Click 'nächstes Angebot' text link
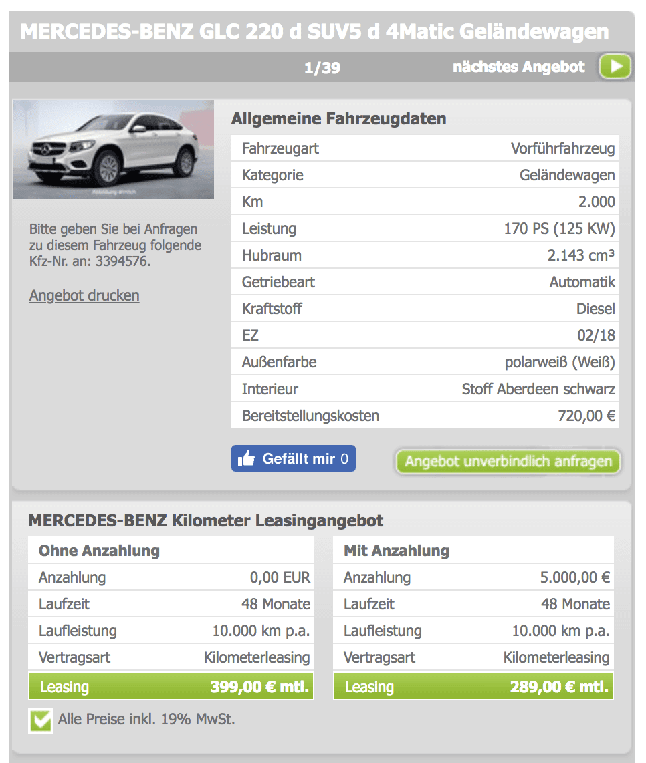Screen dimensions: 646x763 (518, 67)
